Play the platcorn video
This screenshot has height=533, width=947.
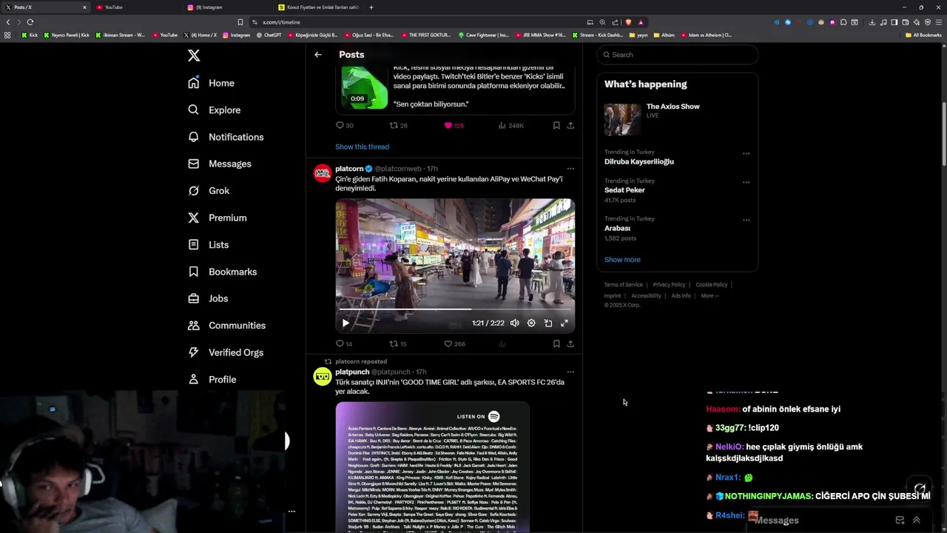pos(346,324)
